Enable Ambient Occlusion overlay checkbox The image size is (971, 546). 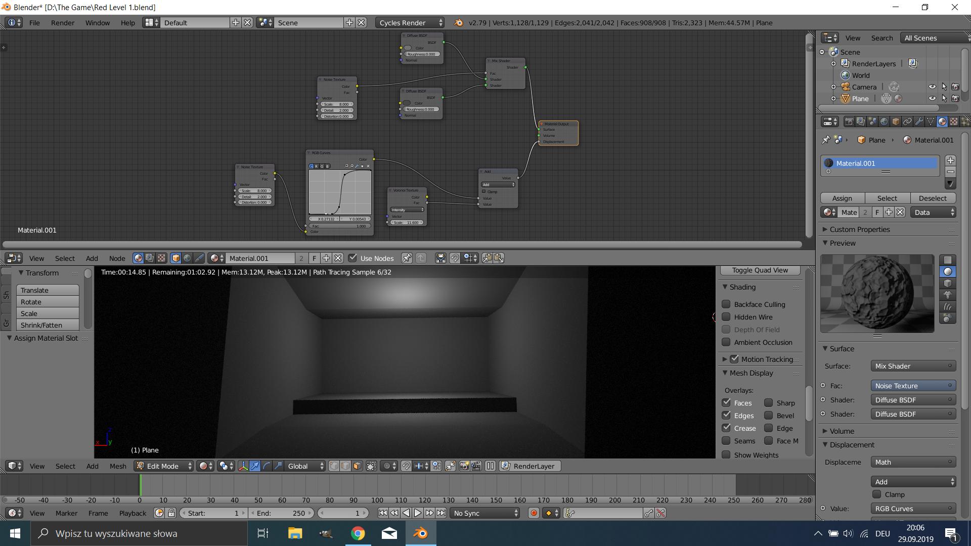[x=726, y=342]
